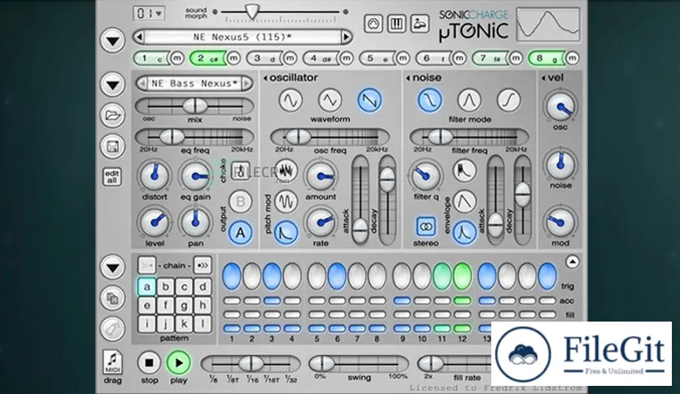Open the drum patch menu arrow
680x394 pixels.
tap(113, 84)
